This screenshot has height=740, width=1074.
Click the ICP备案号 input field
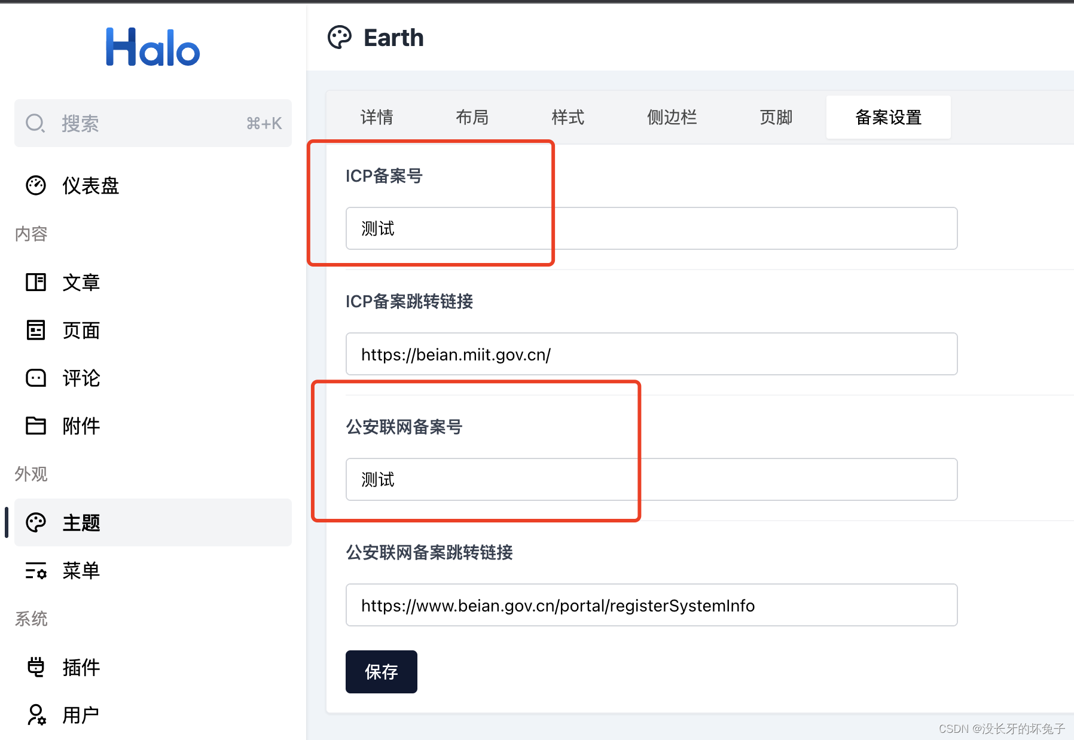coord(652,228)
